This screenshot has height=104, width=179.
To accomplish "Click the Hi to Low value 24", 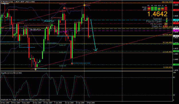I will click(166, 24).
